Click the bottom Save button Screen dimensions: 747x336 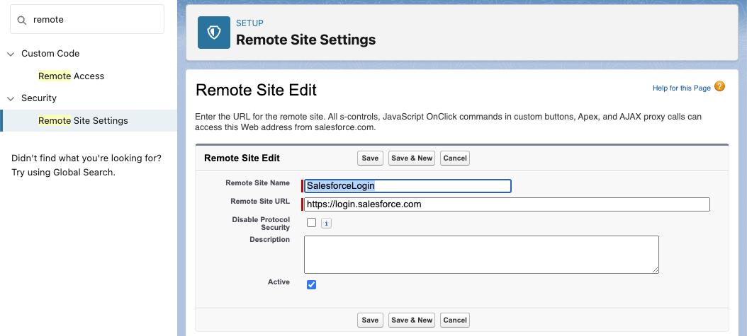370,320
